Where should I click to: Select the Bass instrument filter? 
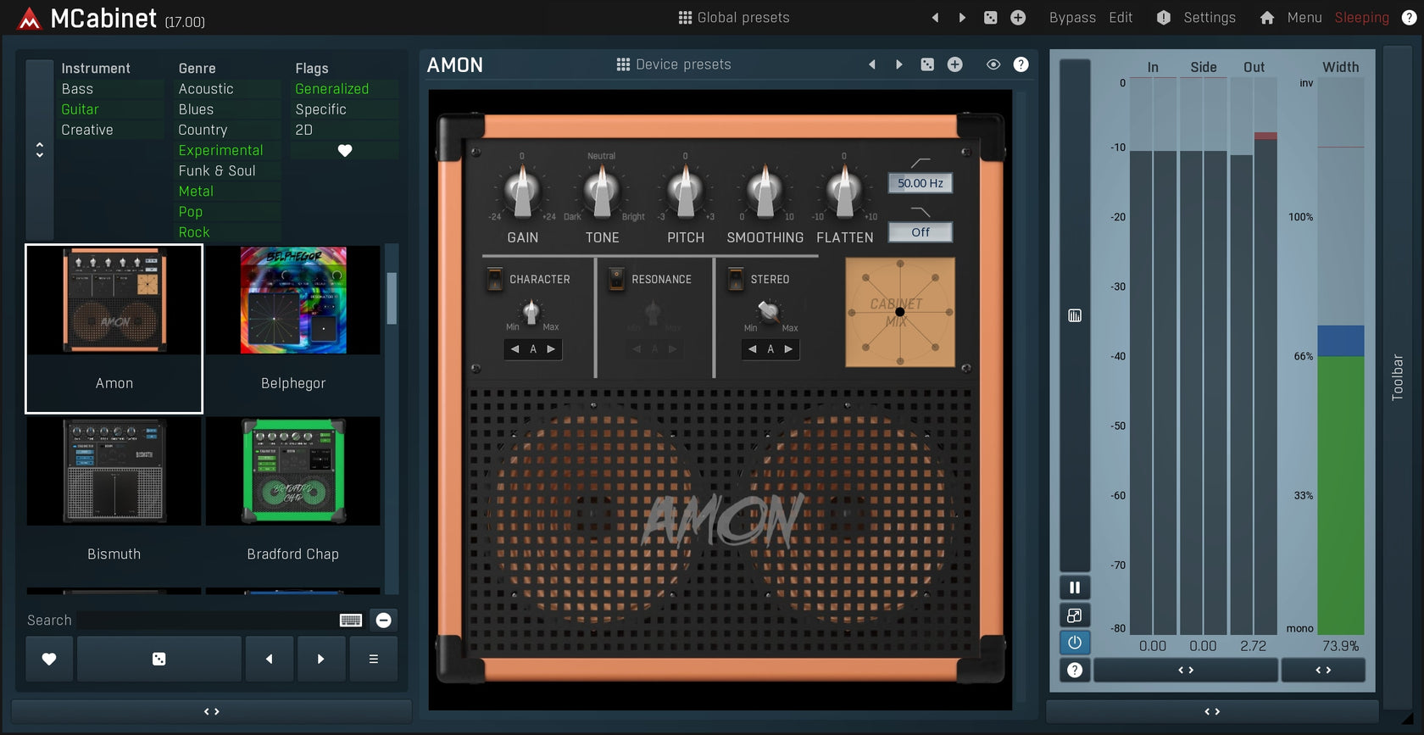point(77,89)
